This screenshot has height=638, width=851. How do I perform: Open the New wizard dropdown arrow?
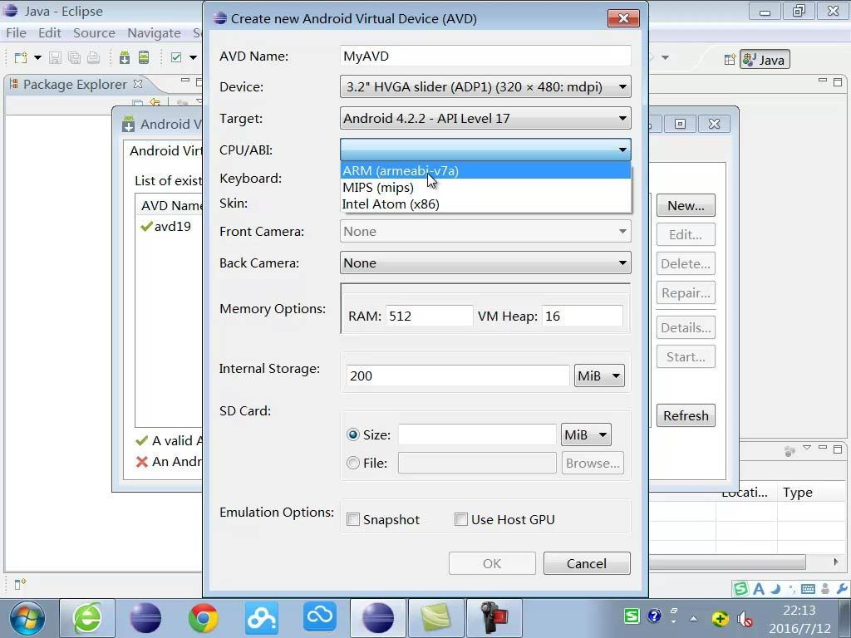click(x=37, y=57)
